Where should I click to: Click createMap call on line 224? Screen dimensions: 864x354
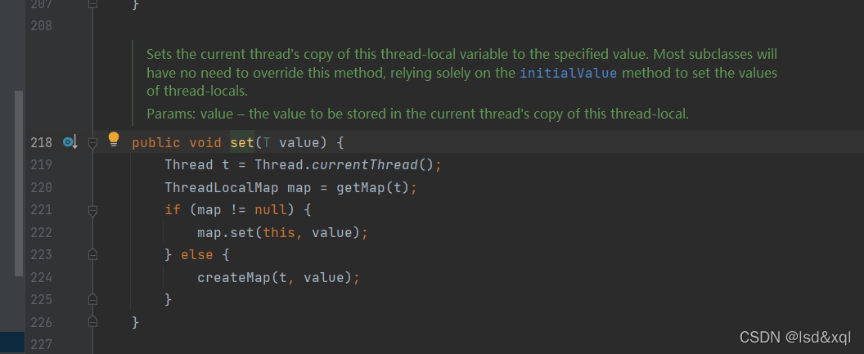(234, 277)
